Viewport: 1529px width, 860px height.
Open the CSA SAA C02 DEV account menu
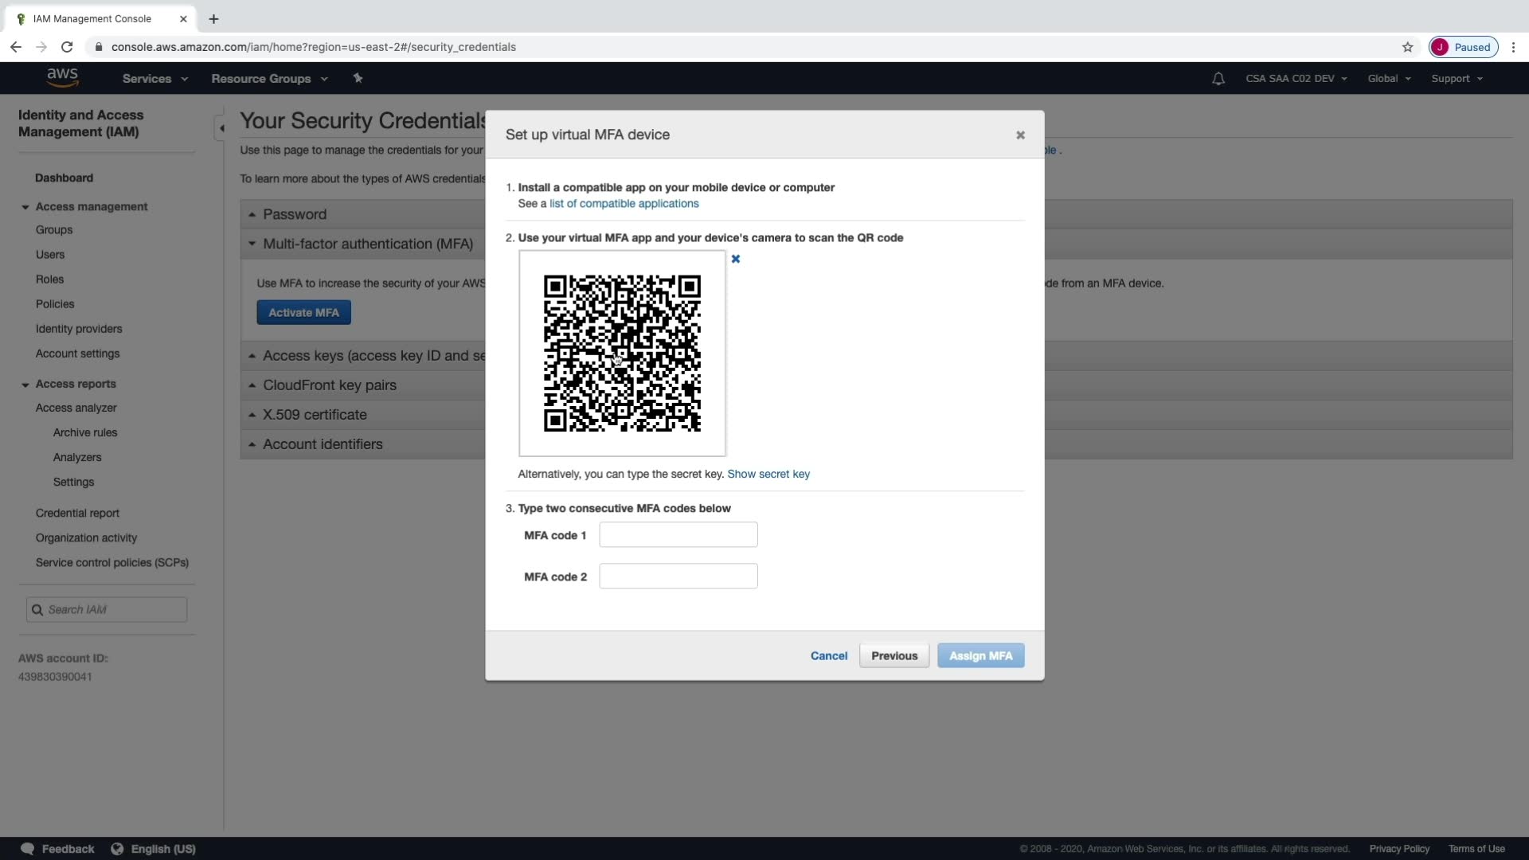click(1296, 78)
